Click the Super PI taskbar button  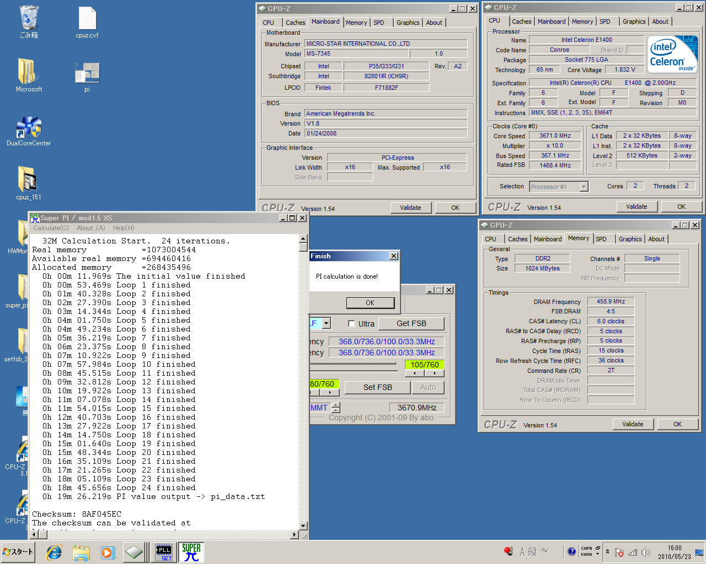tap(191, 552)
